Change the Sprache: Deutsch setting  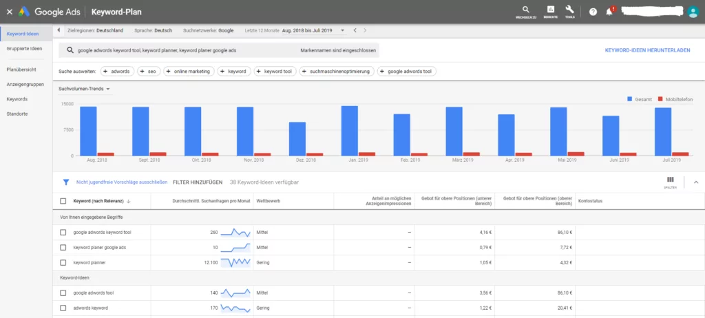pos(153,30)
